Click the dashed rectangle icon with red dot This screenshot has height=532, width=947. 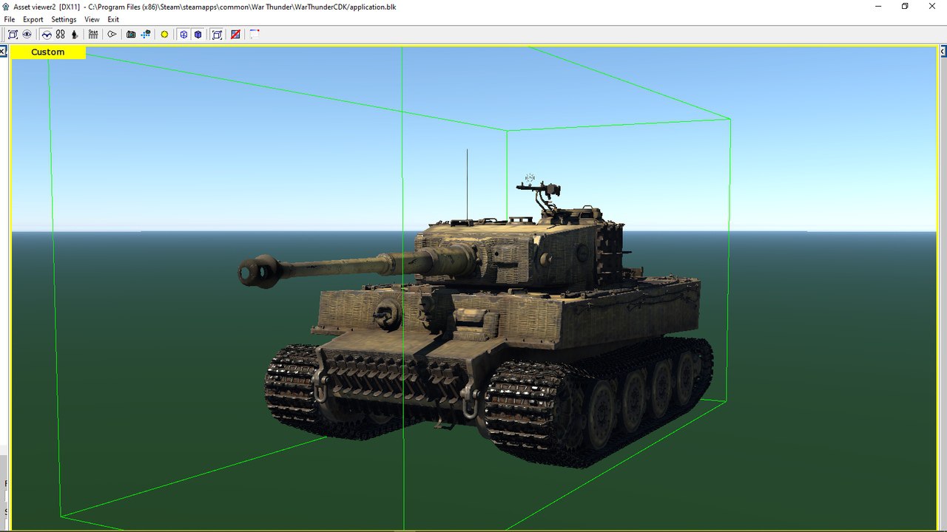[254, 34]
